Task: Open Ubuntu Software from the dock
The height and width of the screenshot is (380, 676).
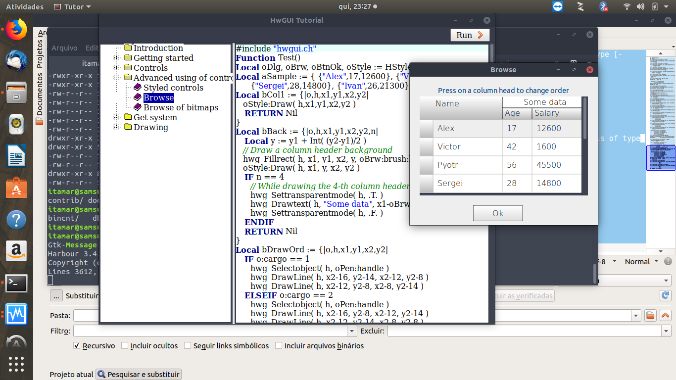Action: click(x=16, y=189)
